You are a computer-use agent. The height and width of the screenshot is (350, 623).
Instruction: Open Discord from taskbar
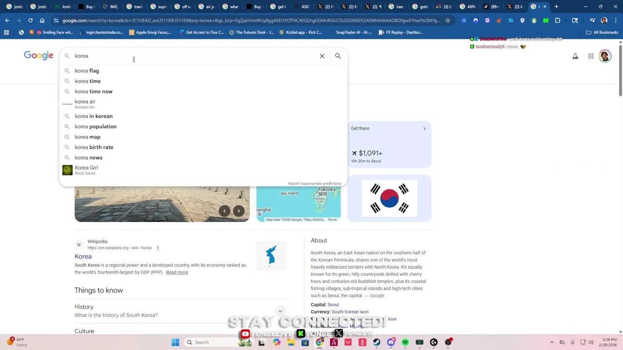pos(391,342)
